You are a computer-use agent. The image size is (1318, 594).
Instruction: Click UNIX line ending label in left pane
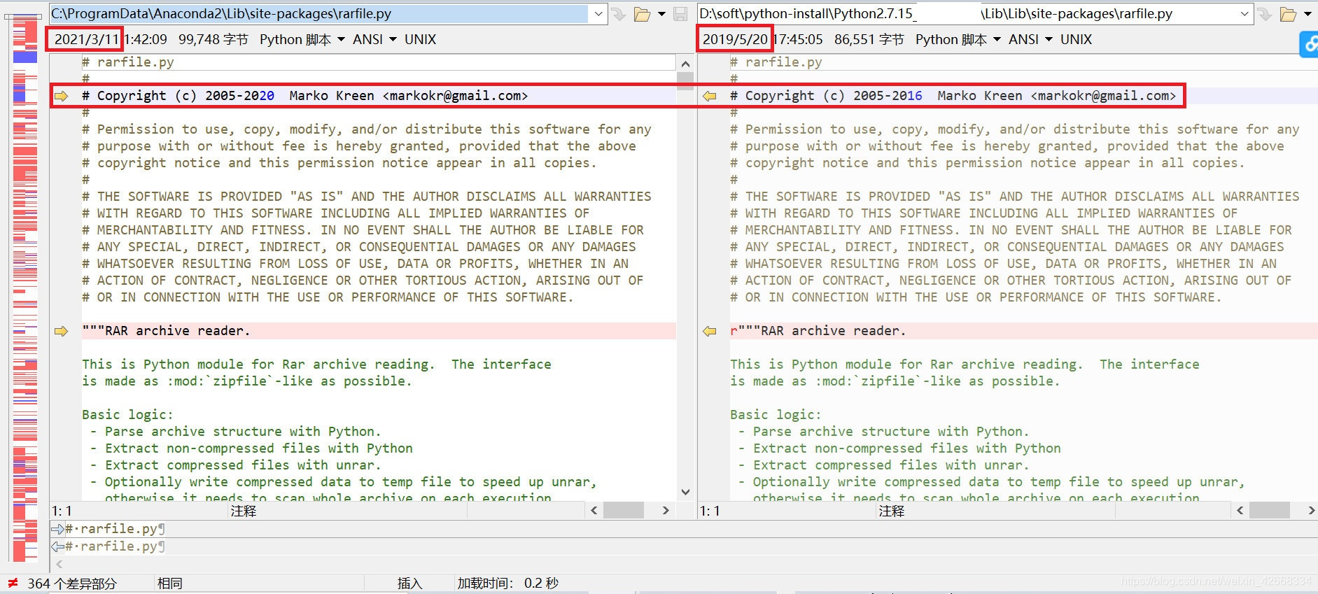click(x=420, y=40)
